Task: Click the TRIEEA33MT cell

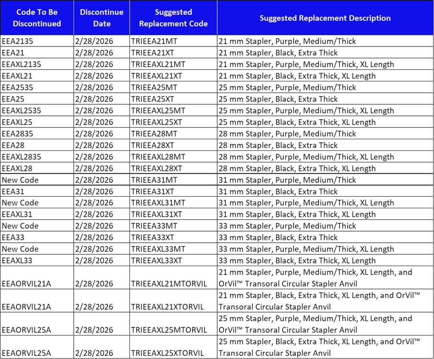Action: [154, 226]
